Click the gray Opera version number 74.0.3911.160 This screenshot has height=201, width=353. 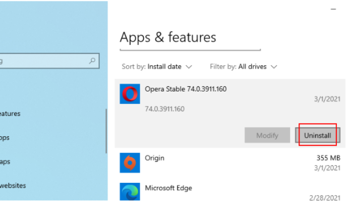pyautogui.click(x=164, y=109)
